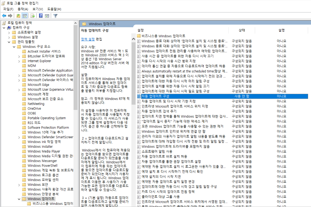Expand the 'Windows Defender SmartScreen' node
The image size is (311, 207).
[x=19, y=137]
